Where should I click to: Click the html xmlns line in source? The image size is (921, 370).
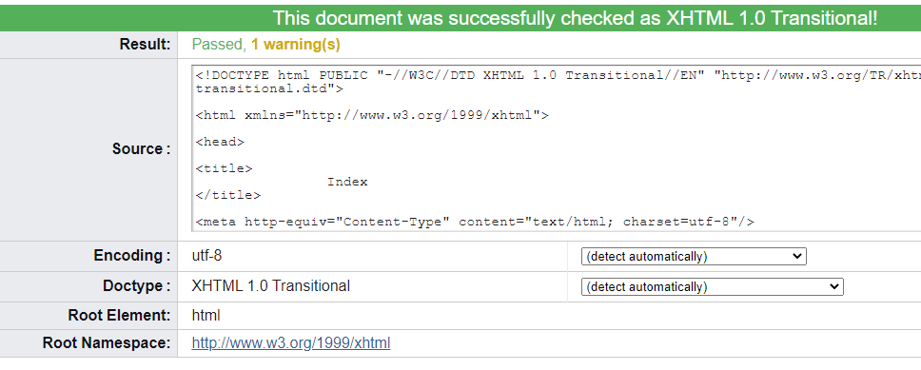click(372, 115)
